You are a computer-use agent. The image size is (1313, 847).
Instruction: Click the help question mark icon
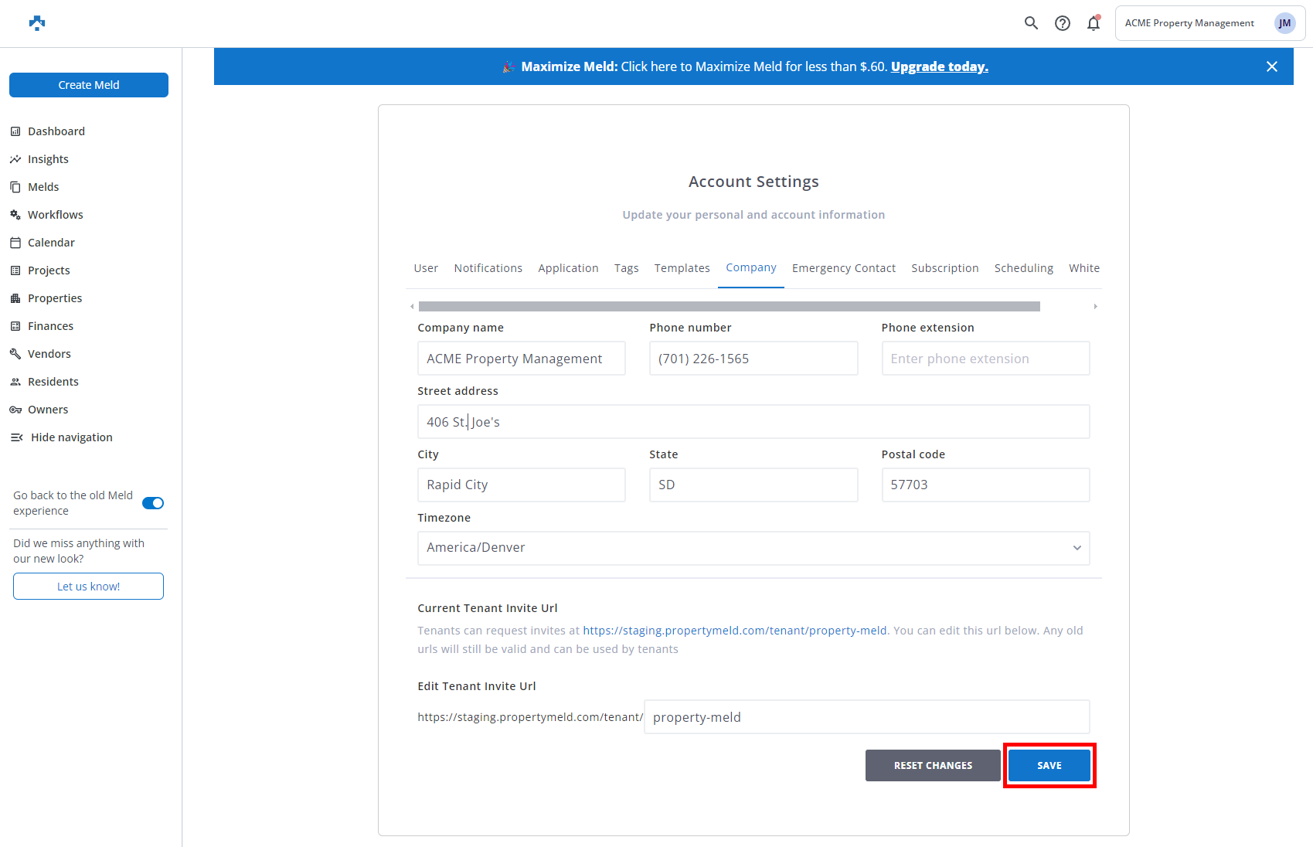tap(1063, 23)
